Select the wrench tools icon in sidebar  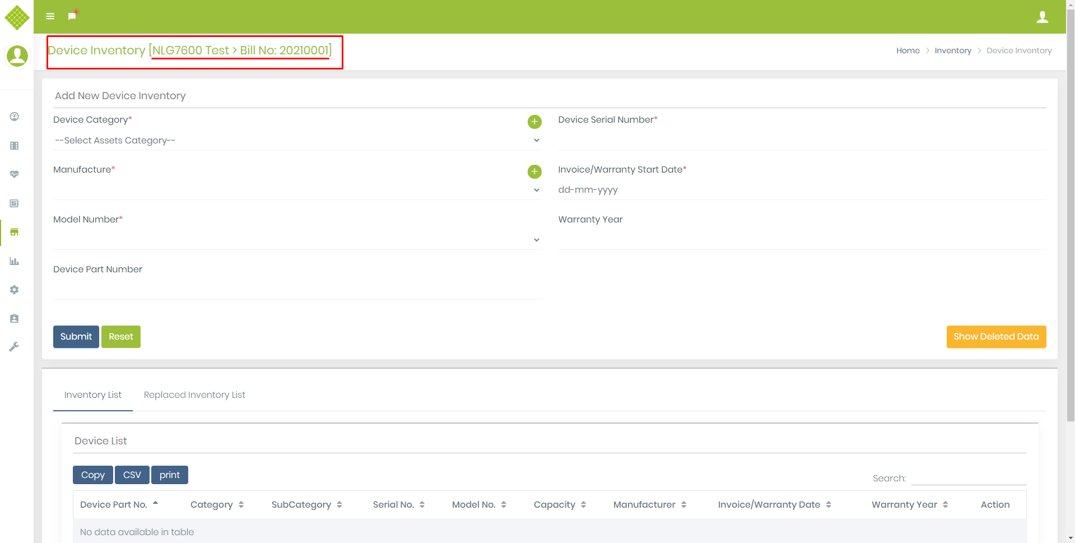(x=14, y=346)
